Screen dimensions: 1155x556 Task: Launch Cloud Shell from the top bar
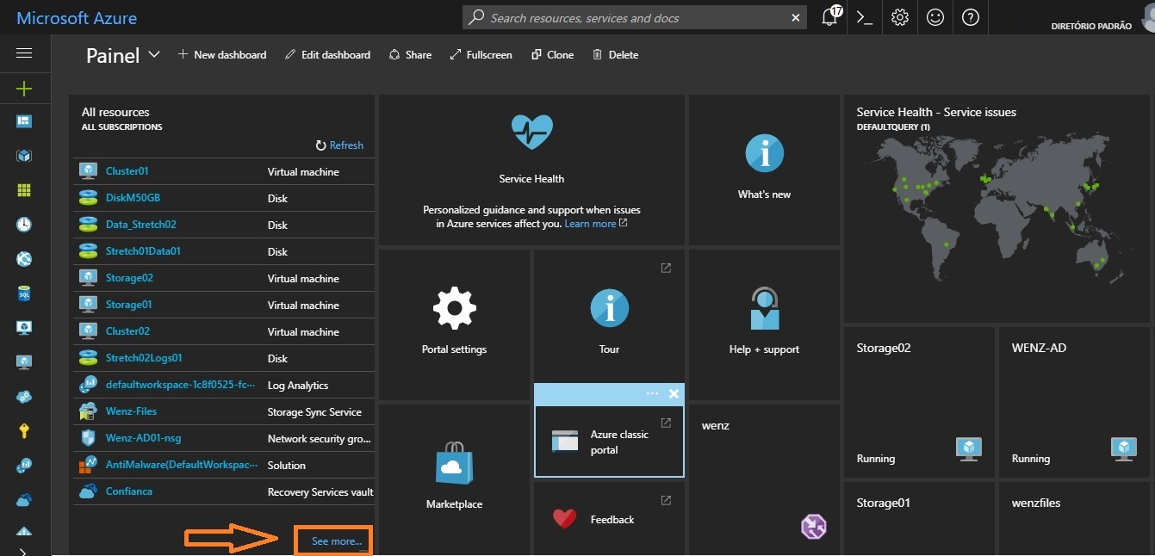tap(865, 17)
